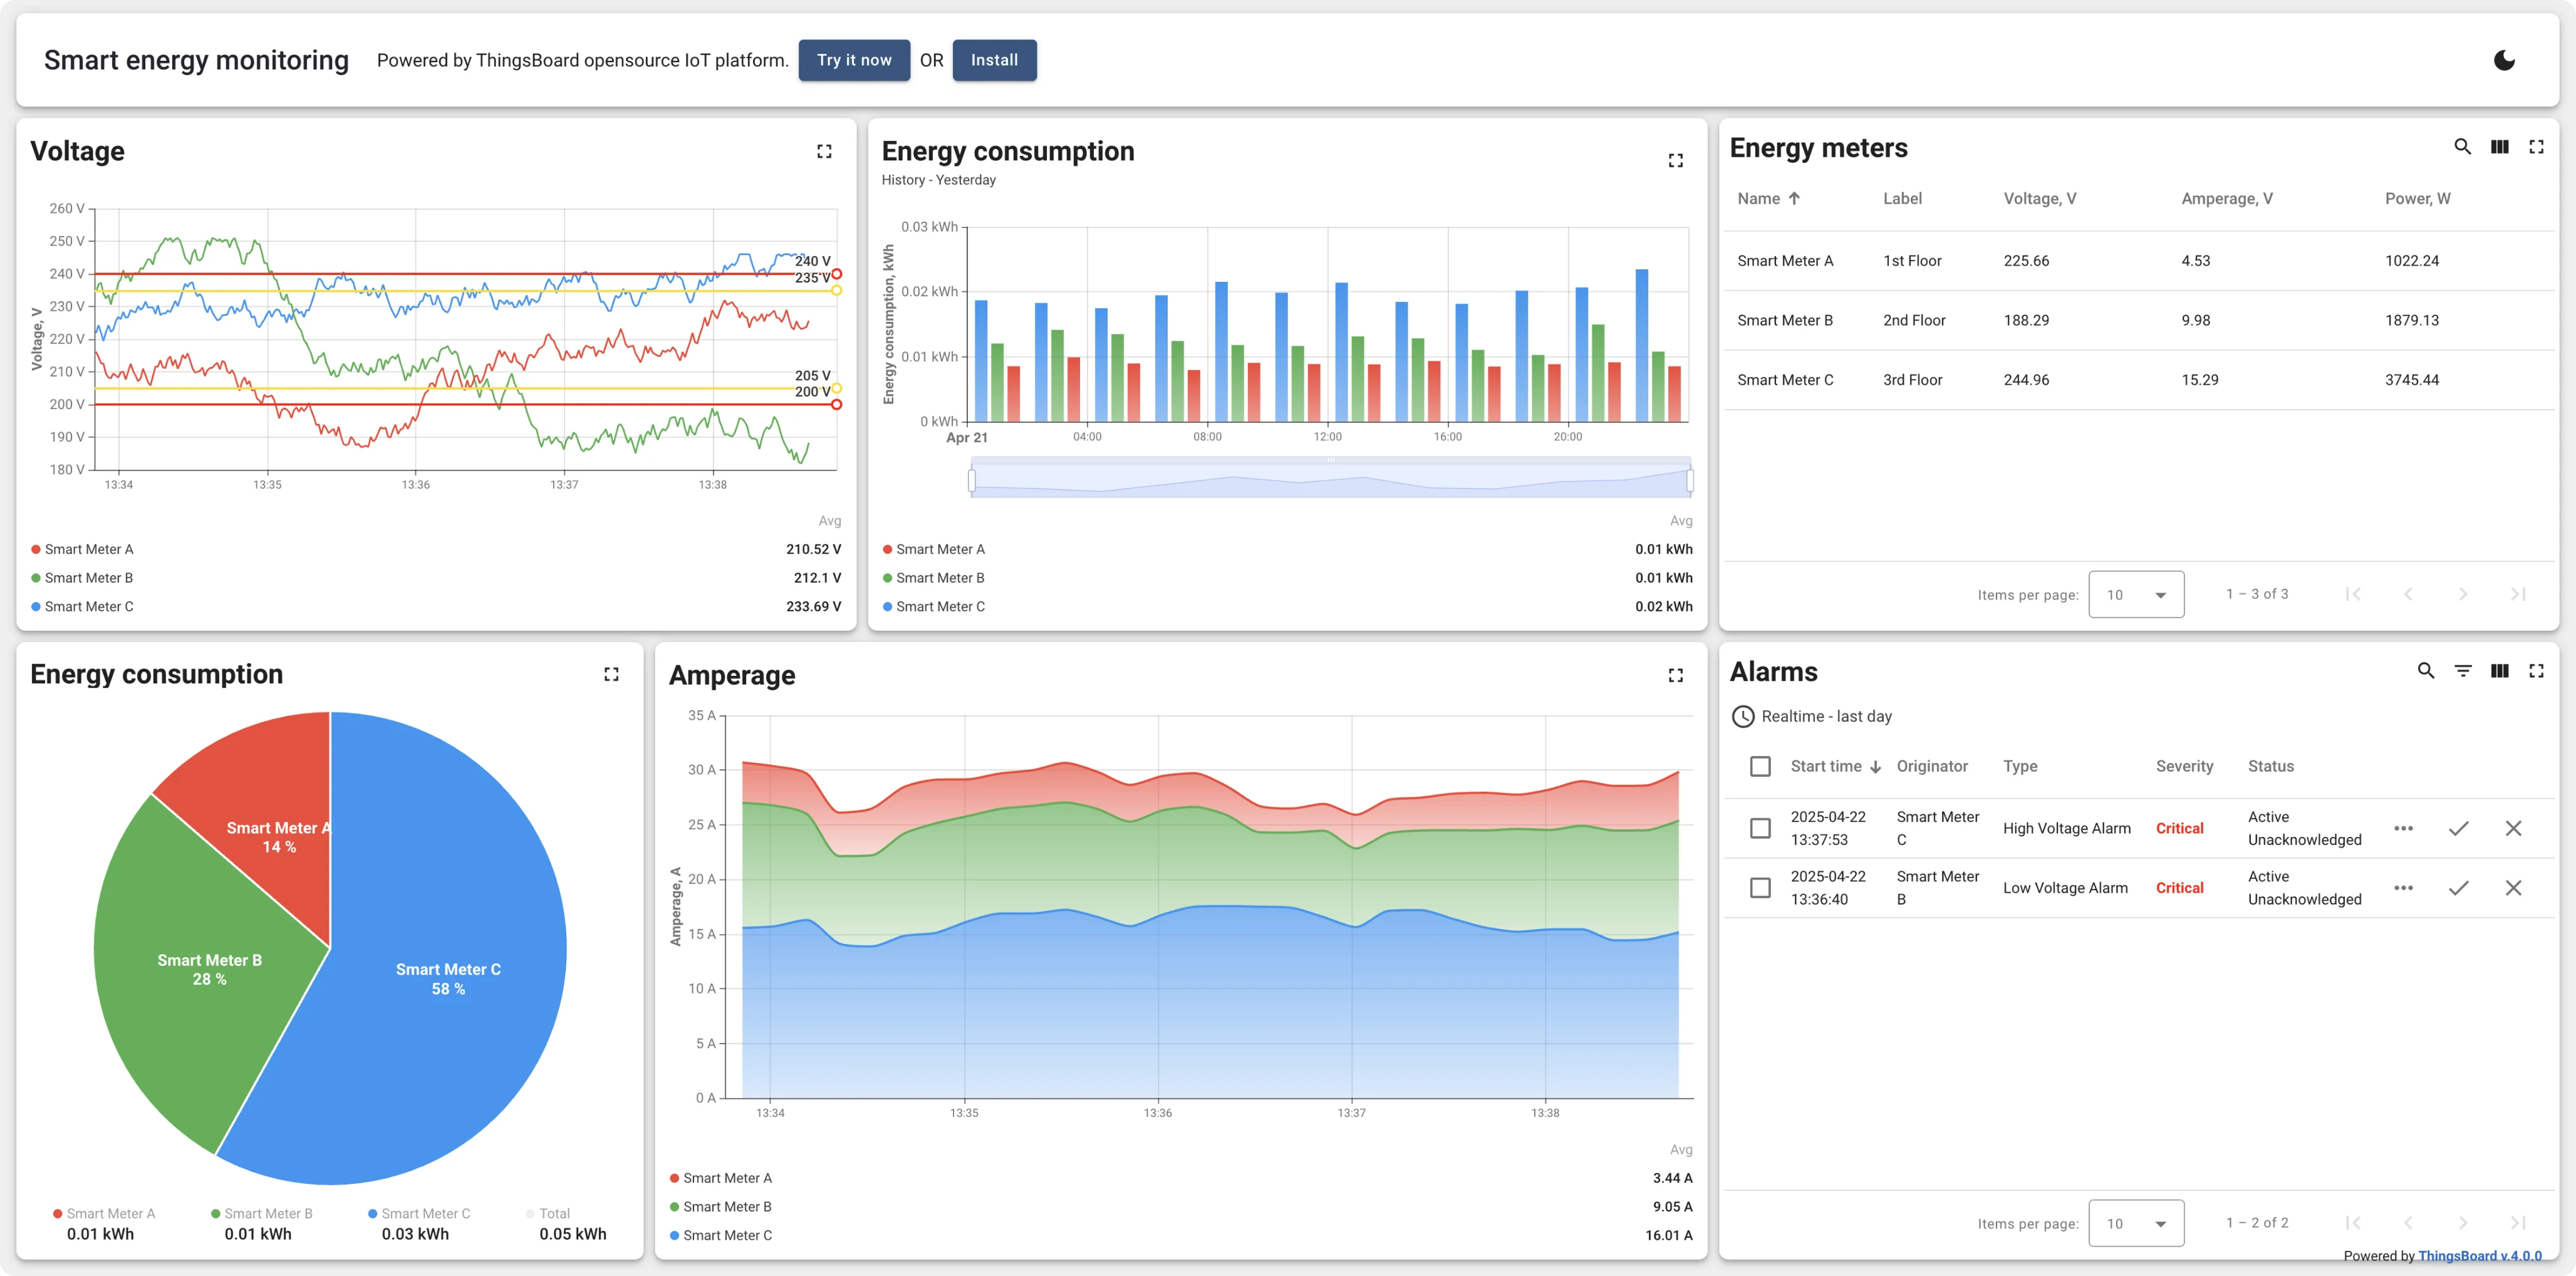Click the Try it now button
This screenshot has height=1276, width=2576.
(854, 60)
